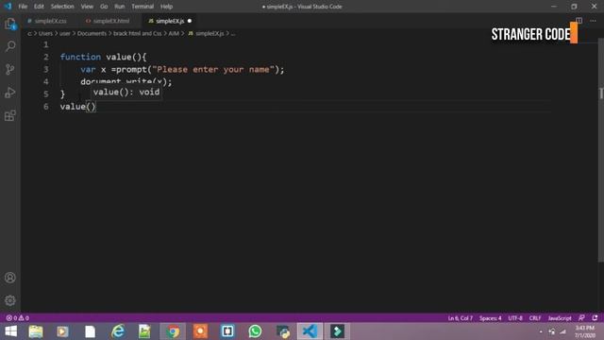
Task: Open the image viewer icon in taskbar
Action: (144, 331)
